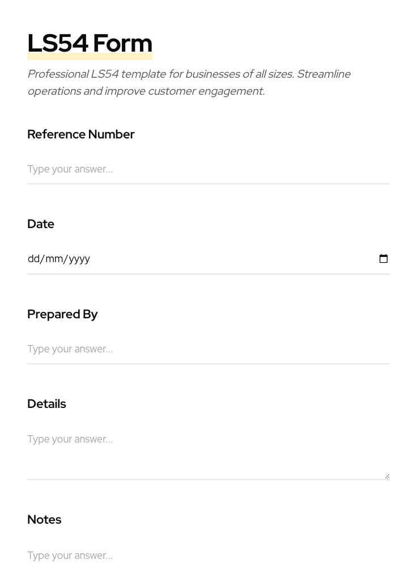Select the day 'dd' segment of Date
This screenshot has height=581, width=417.
tap(33, 259)
